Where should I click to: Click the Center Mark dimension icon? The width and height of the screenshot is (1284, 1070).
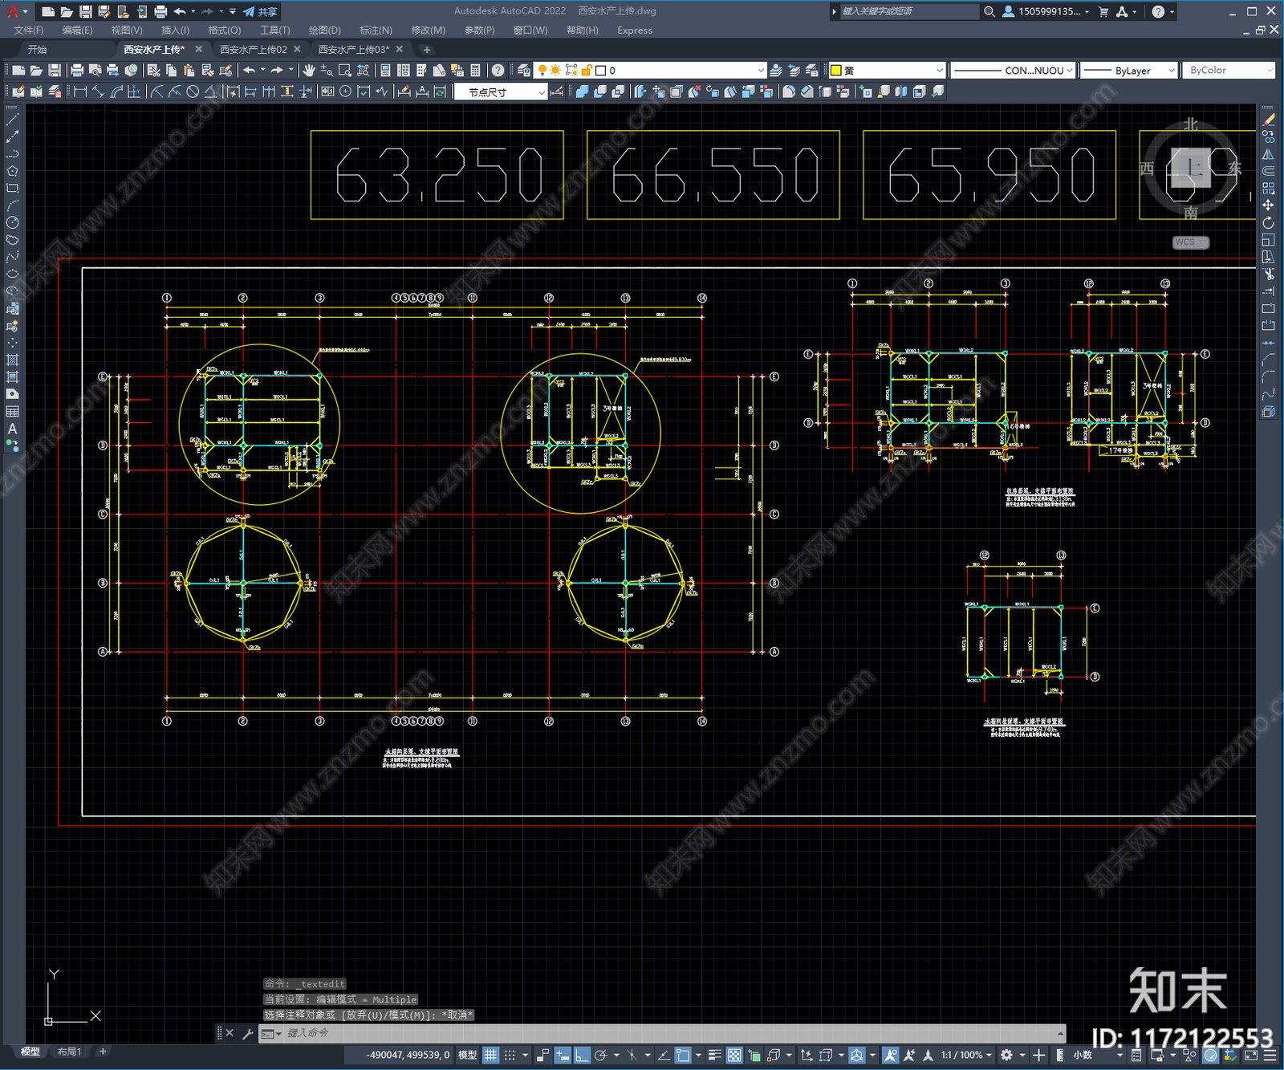pyautogui.click(x=345, y=92)
